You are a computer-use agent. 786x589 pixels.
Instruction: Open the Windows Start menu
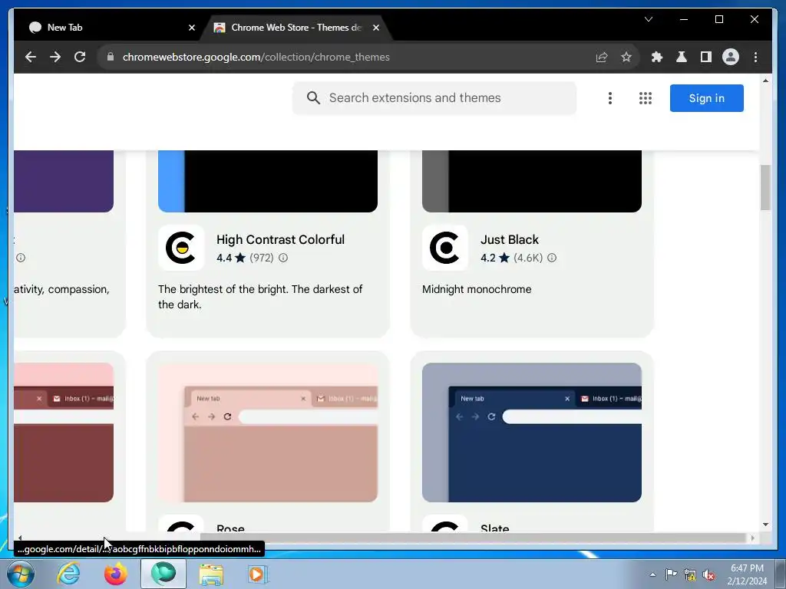click(x=21, y=574)
